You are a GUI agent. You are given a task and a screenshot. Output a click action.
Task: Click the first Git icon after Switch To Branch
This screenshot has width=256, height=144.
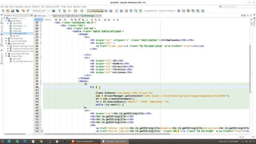tap(179, 11)
